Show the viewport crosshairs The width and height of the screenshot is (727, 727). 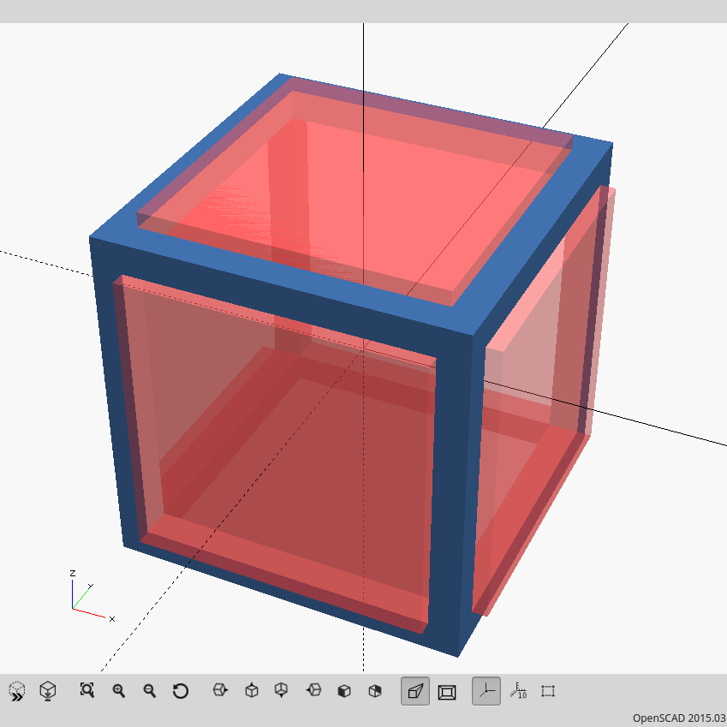547,691
